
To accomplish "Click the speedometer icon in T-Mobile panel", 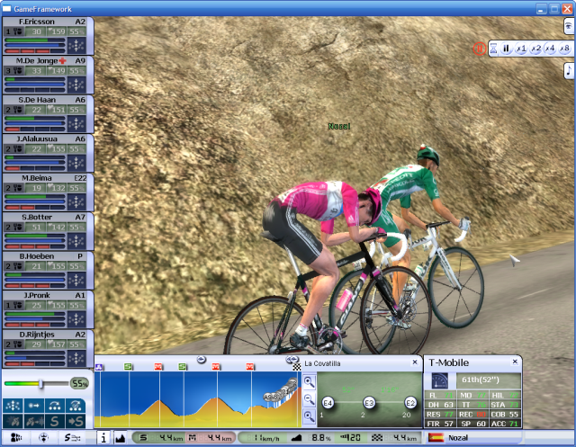I will tap(441, 380).
